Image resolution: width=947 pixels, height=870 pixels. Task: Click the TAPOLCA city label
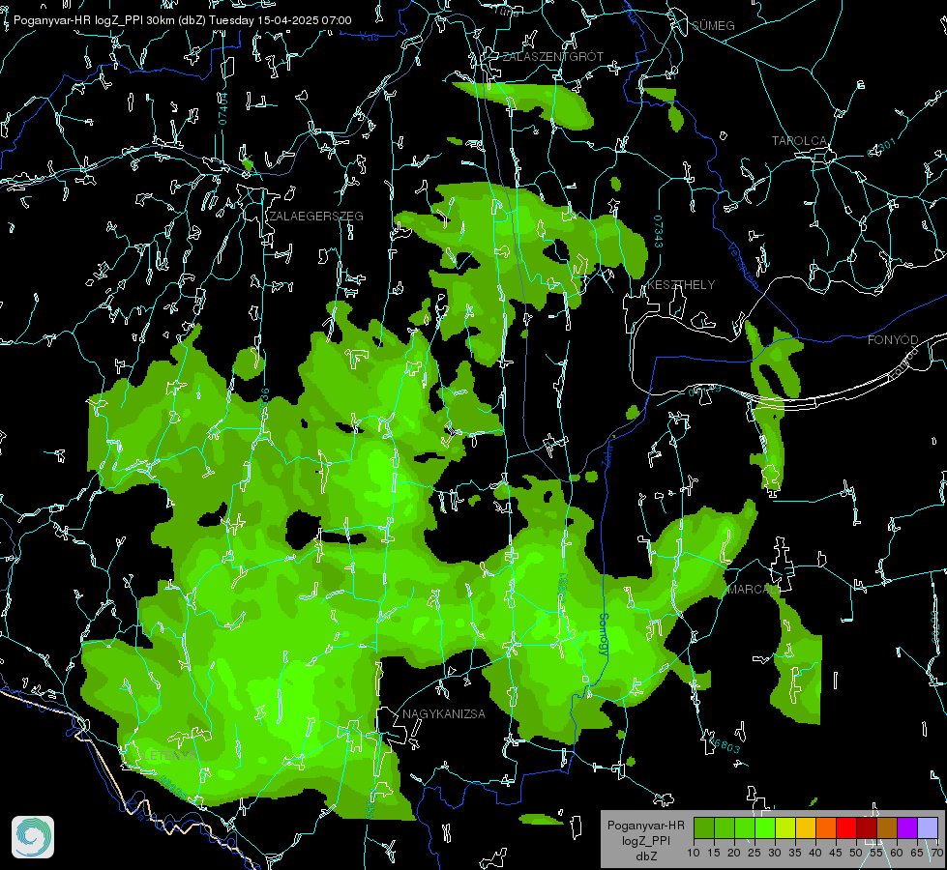tap(799, 141)
